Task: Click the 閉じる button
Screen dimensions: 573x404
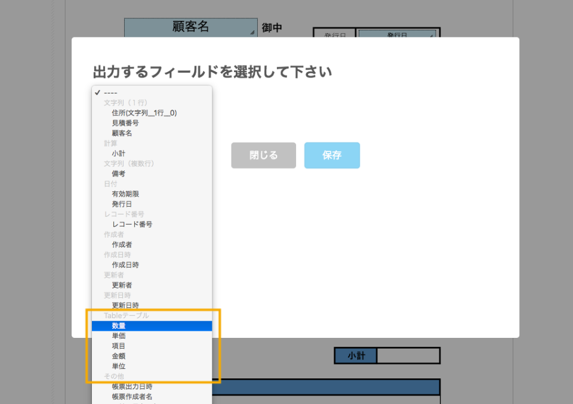Action: pos(263,156)
